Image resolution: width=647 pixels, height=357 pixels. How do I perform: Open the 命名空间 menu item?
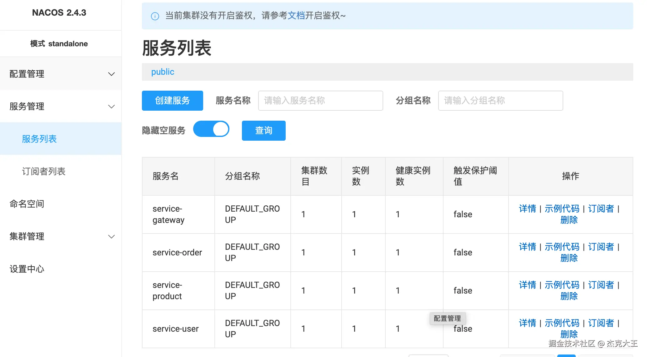[27, 204]
